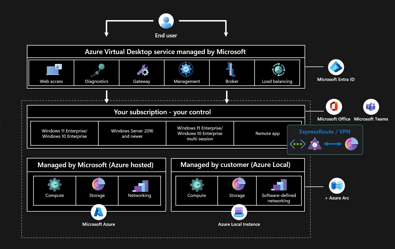This screenshot has width=395, height=249.
Task: Select the Load balancing label
Action: point(277,81)
